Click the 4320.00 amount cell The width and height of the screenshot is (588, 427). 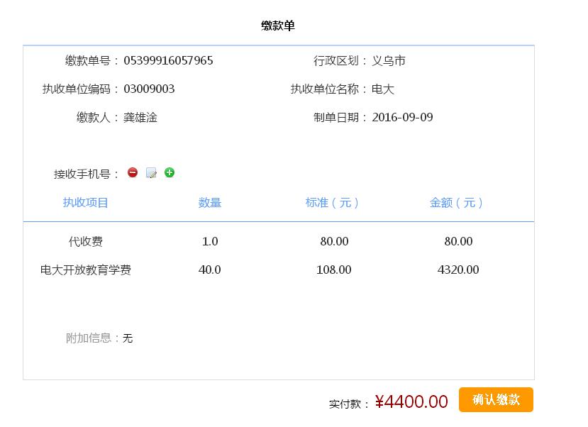(x=458, y=270)
